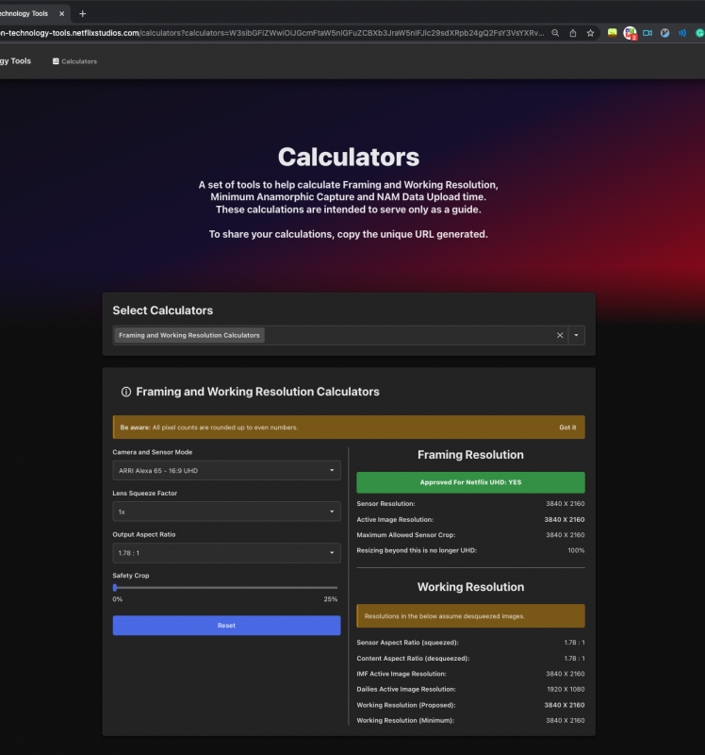Click the Safety Crop slider track middle

pyautogui.click(x=226, y=587)
